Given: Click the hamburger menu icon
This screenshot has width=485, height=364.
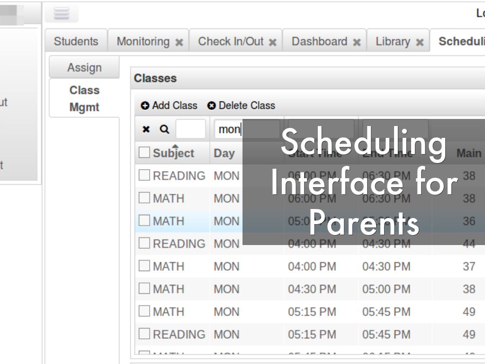Looking at the screenshot, I should point(62,14).
